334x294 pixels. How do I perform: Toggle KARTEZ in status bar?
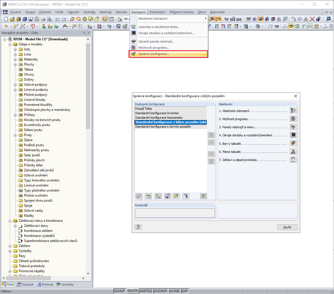[146, 291]
